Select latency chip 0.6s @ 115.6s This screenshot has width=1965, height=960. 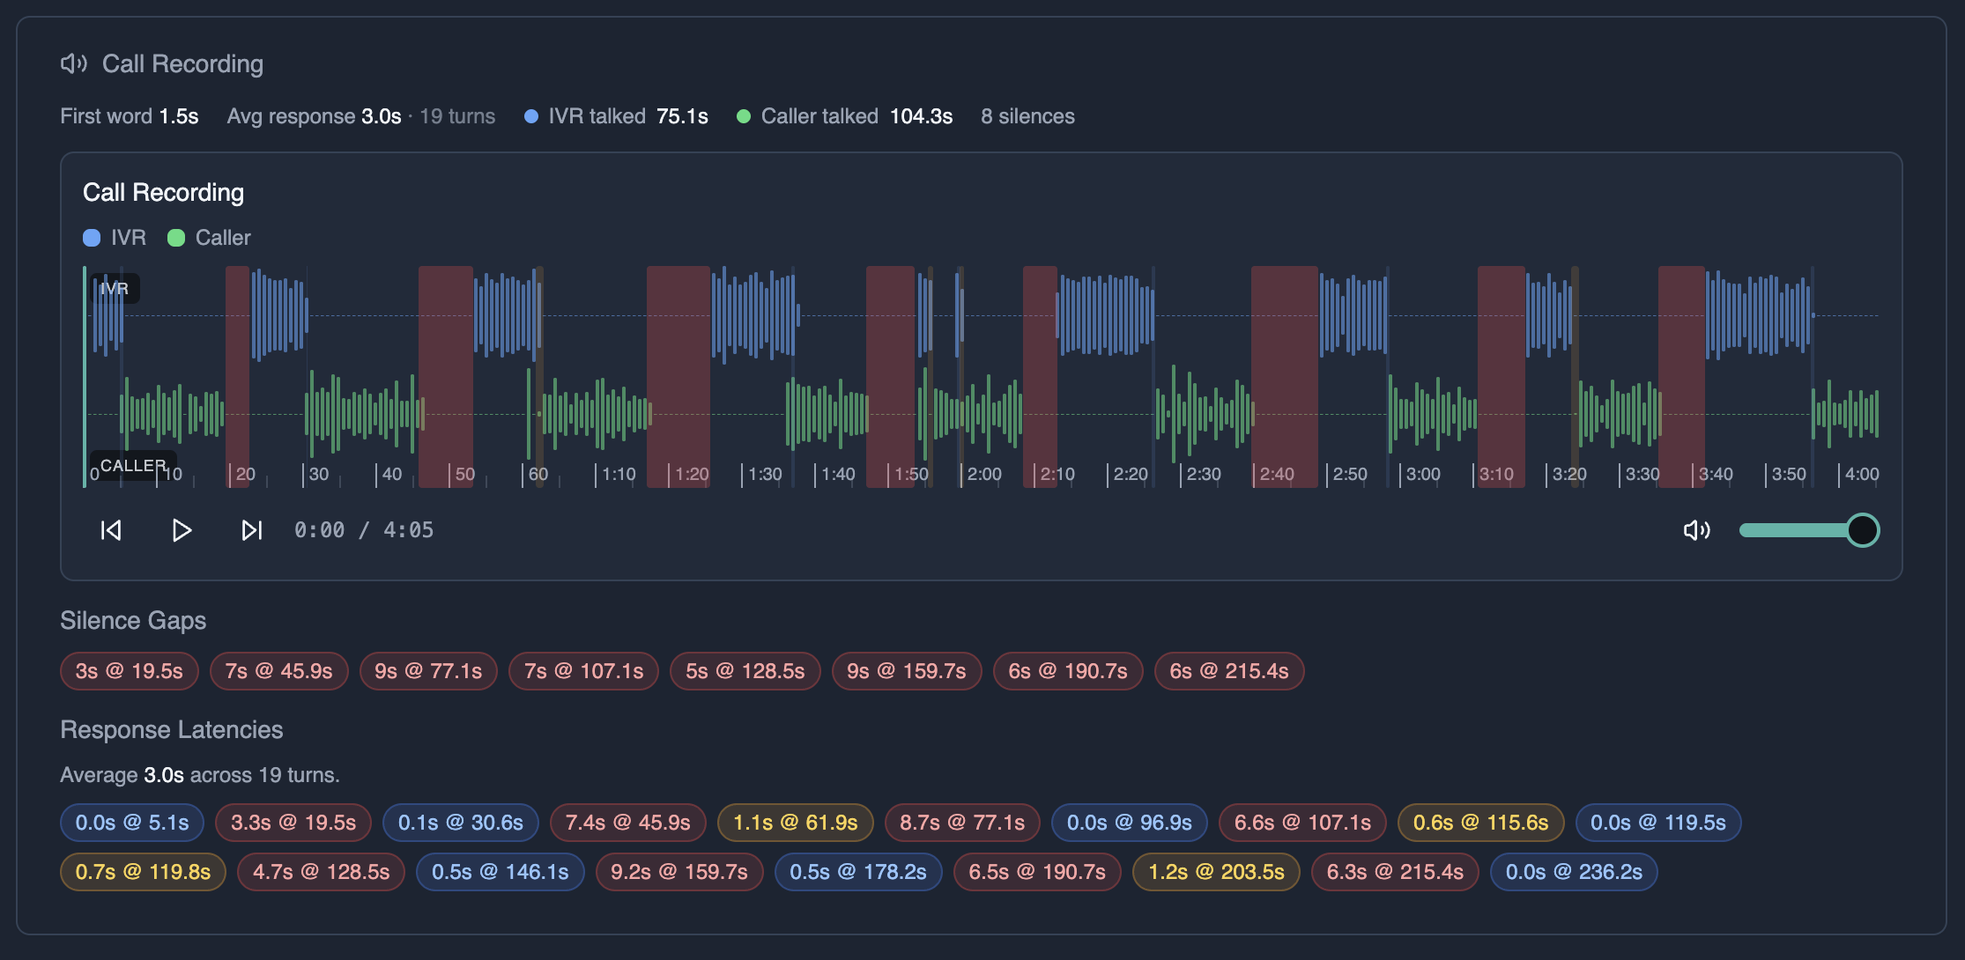pos(1481,823)
